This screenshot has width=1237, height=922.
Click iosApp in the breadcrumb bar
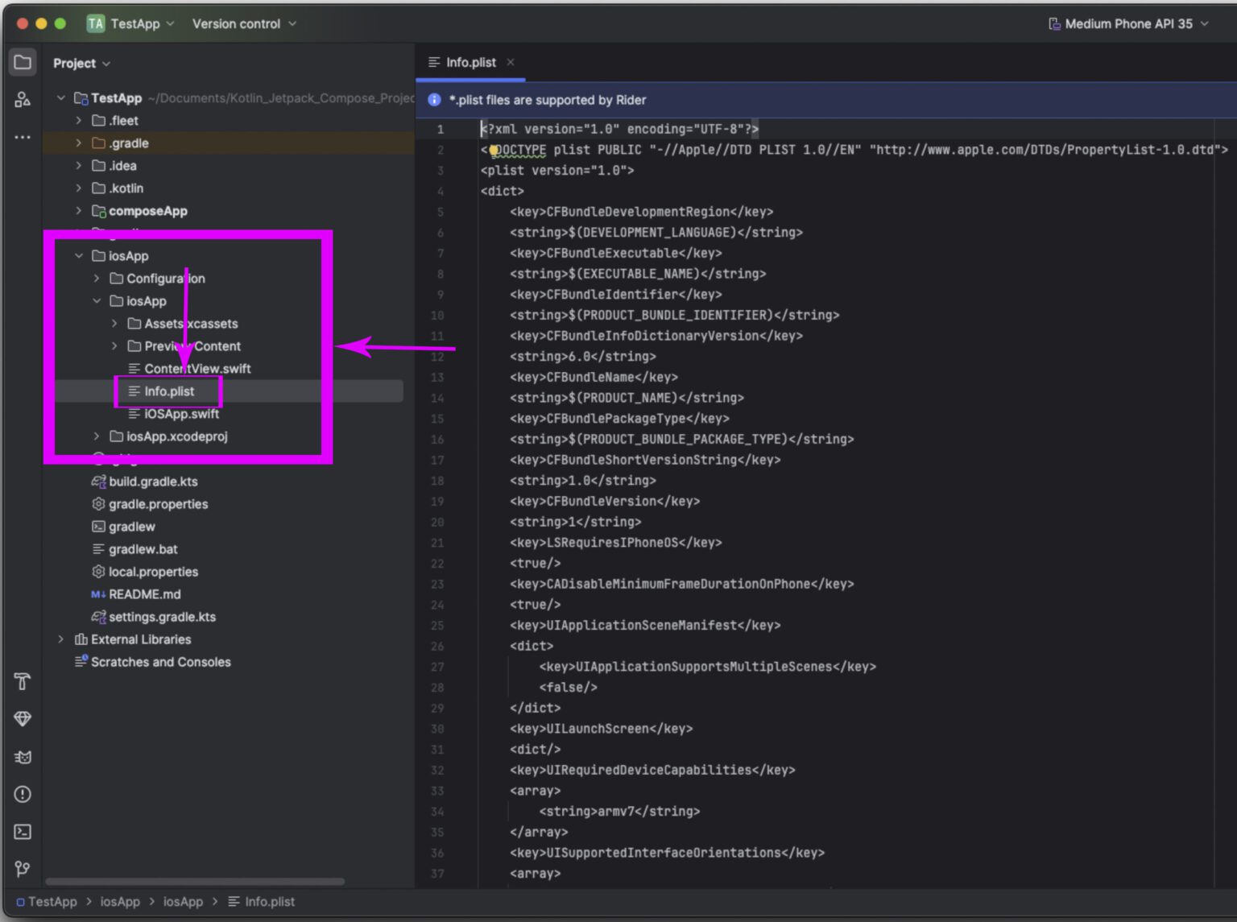[119, 901]
